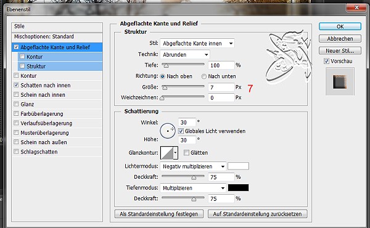This screenshot has width=370, height=228.
Task: Click the Glanzkontur contour preview icon
Action: click(x=166, y=153)
